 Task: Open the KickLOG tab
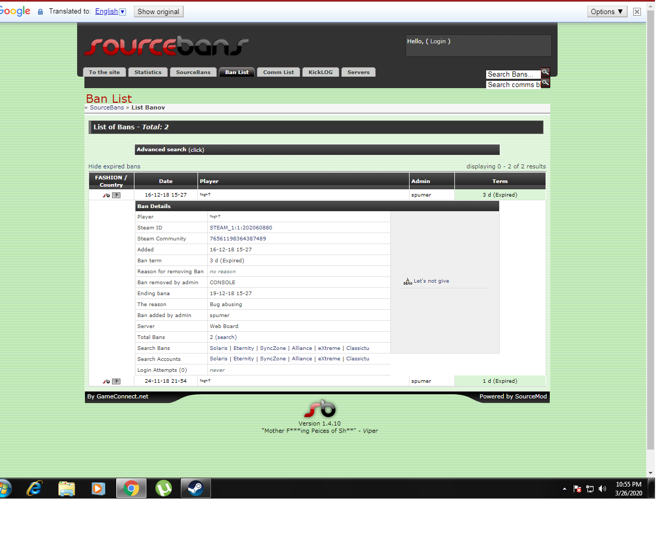[x=320, y=72]
